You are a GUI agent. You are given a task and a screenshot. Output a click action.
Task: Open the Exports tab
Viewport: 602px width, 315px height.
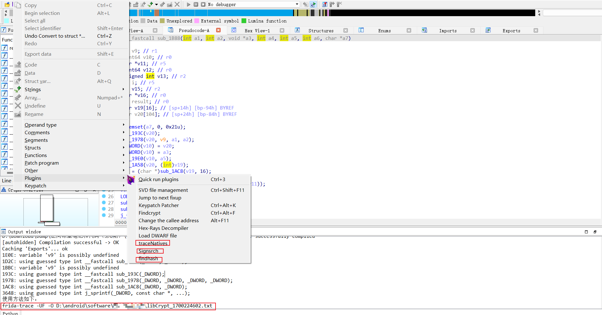tap(511, 30)
